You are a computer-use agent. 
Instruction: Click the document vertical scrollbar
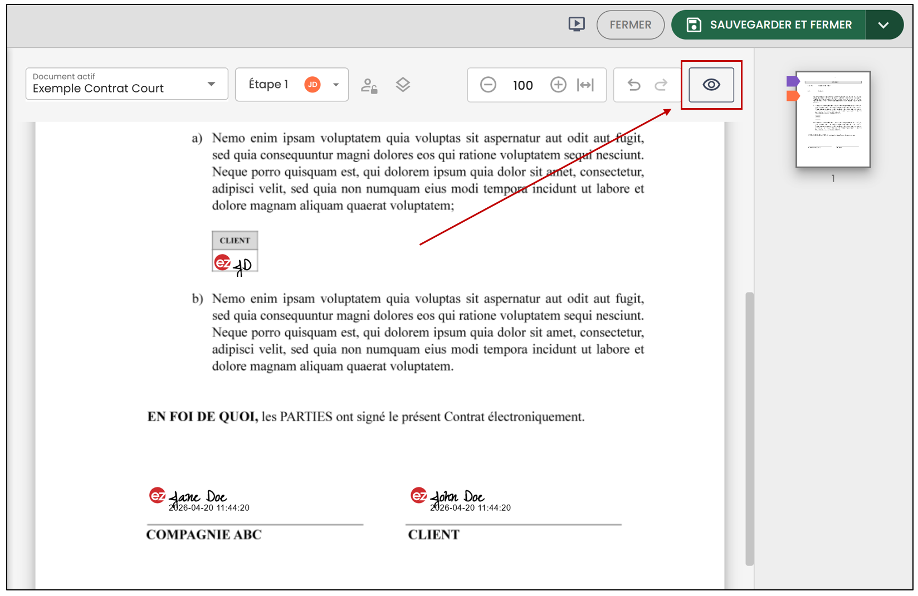(750, 429)
